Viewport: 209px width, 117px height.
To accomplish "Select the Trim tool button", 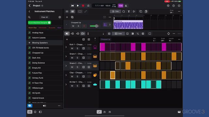I will (115, 11).
